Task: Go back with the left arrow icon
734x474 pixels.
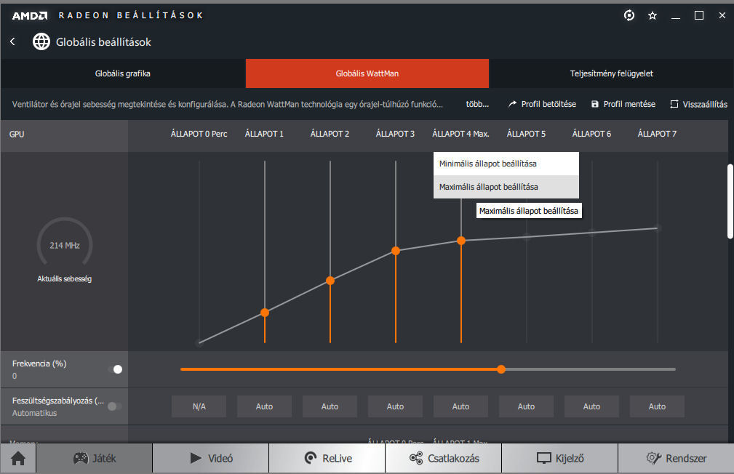Action: (12, 41)
